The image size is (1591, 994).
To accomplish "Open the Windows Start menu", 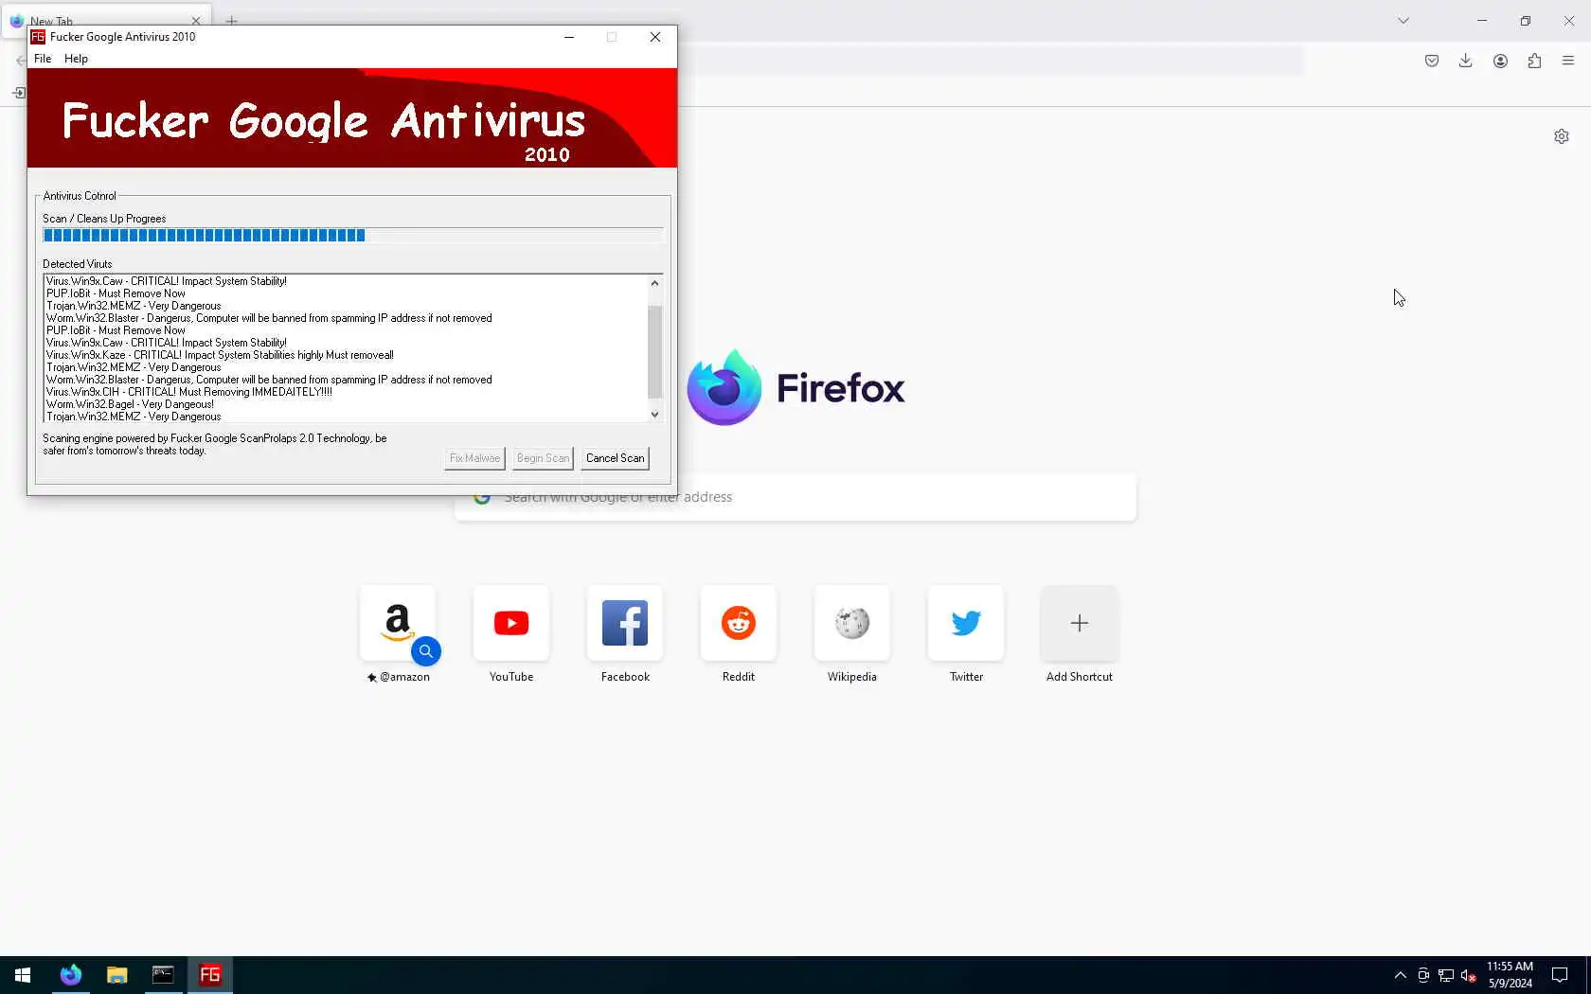I will tap(23, 975).
